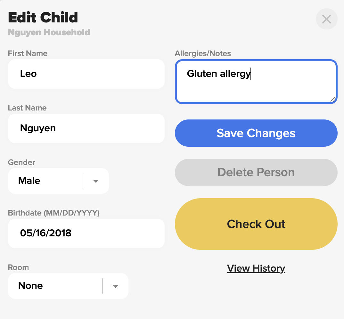The width and height of the screenshot is (344, 319).
Task: Grab the Allergies/Notes textarea resize handle
Action: [333, 100]
